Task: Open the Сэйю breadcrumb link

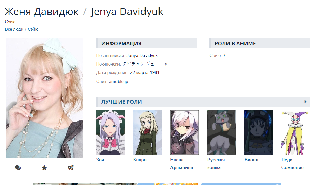Action: (x=33, y=29)
